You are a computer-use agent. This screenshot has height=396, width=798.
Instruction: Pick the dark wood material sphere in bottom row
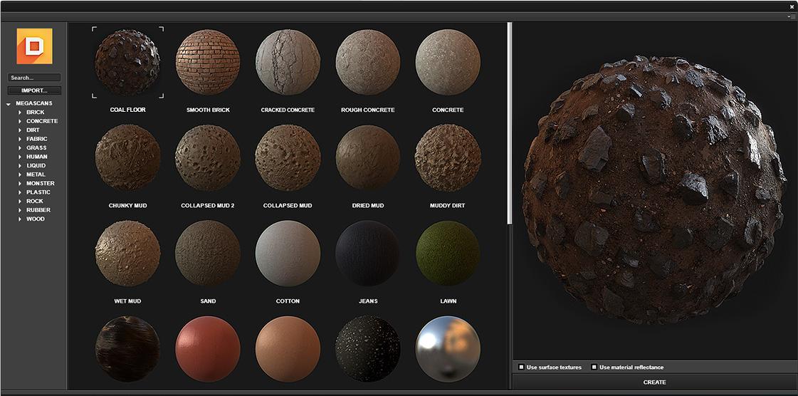pyautogui.click(x=127, y=349)
